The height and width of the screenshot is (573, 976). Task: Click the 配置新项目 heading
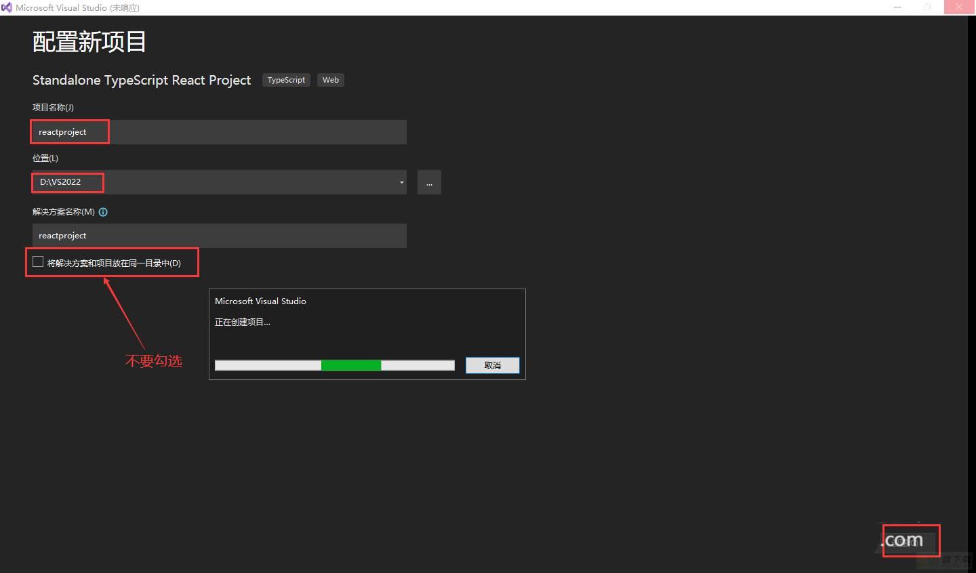89,42
